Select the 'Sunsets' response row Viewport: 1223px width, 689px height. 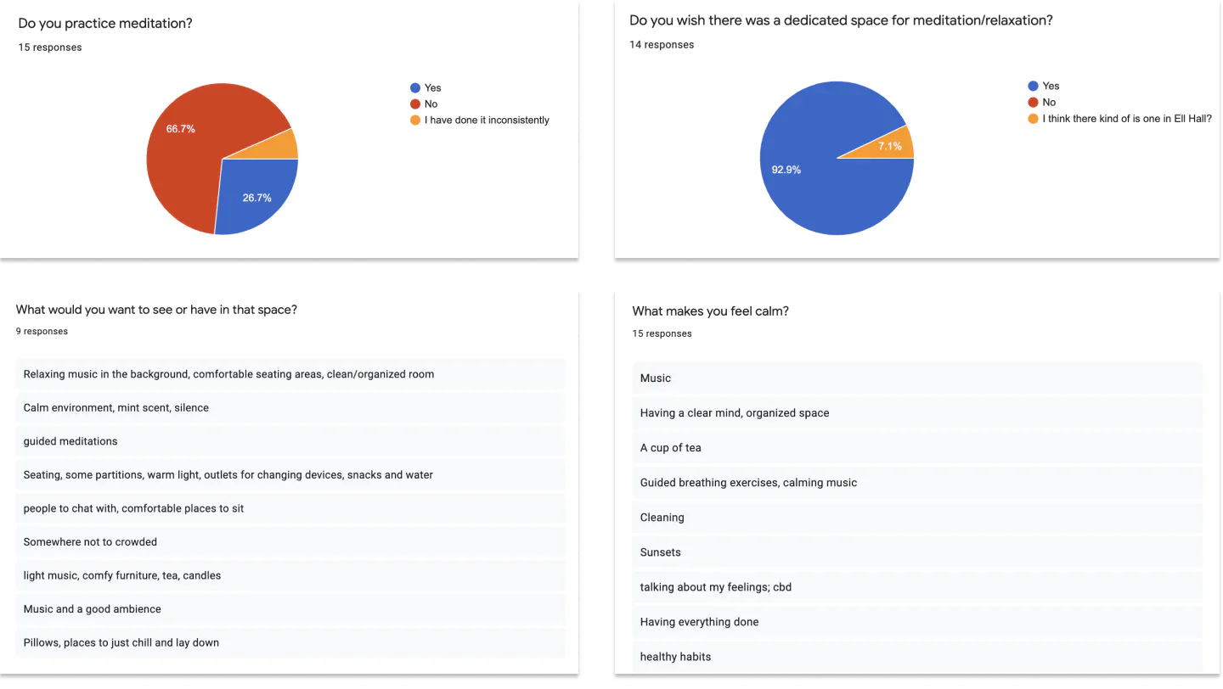pyautogui.click(x=917, y=552)
